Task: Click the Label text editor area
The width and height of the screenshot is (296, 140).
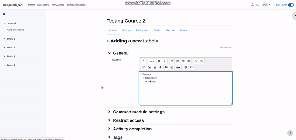Action: (186, 88)
